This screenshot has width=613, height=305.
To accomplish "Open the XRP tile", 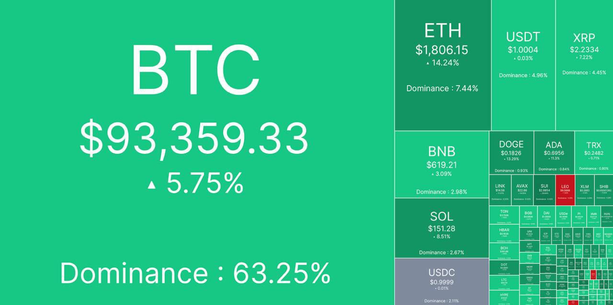I will click(x=584, y=65).
